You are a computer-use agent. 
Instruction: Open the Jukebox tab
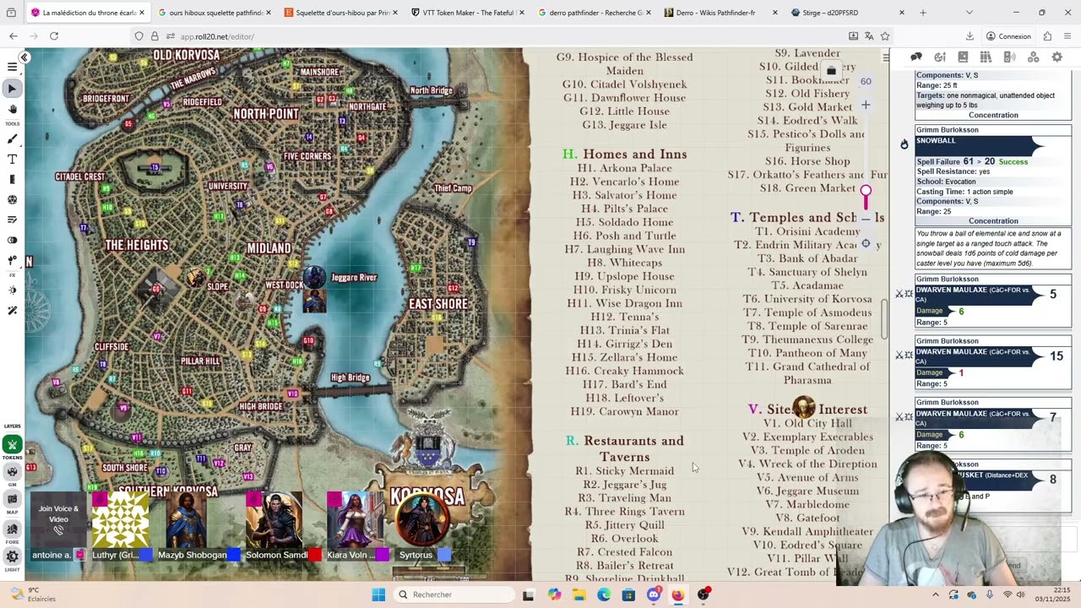1009,57
